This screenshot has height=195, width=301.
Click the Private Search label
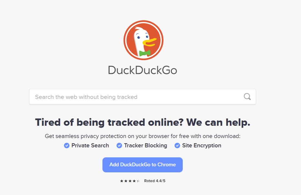90,146
